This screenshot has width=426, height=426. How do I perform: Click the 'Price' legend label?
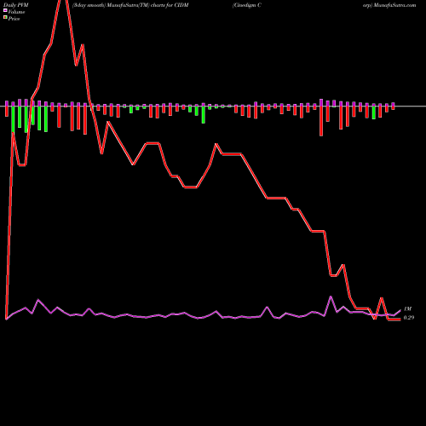coord(14,19)
